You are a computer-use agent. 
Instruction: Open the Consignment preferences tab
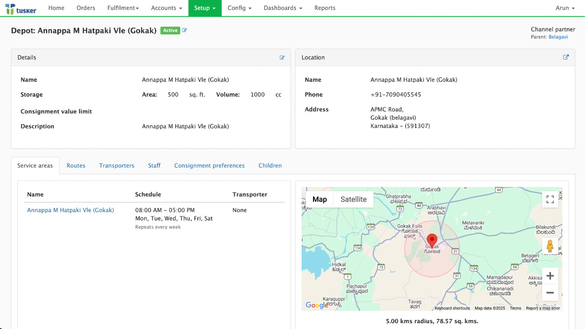tap(209, 165)
